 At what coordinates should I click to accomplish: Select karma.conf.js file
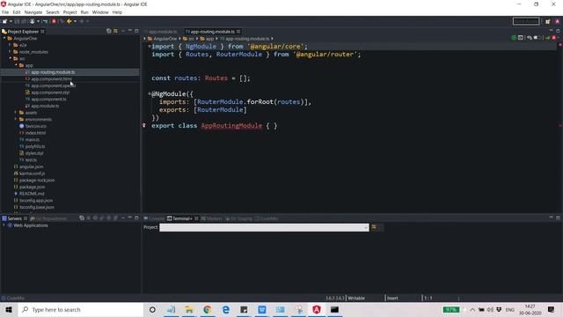point(32,173)
